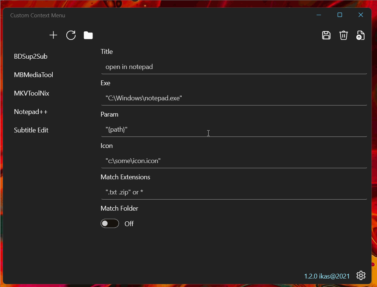Select the MBMediaTool entry
Viewport: 377px width, 287px height.
[x=33, y=75]
